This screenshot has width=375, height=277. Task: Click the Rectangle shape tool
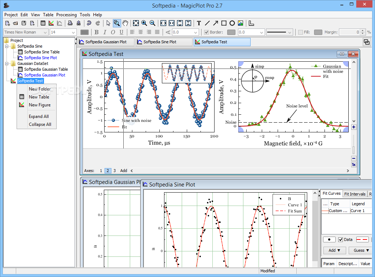coord(224,23)
